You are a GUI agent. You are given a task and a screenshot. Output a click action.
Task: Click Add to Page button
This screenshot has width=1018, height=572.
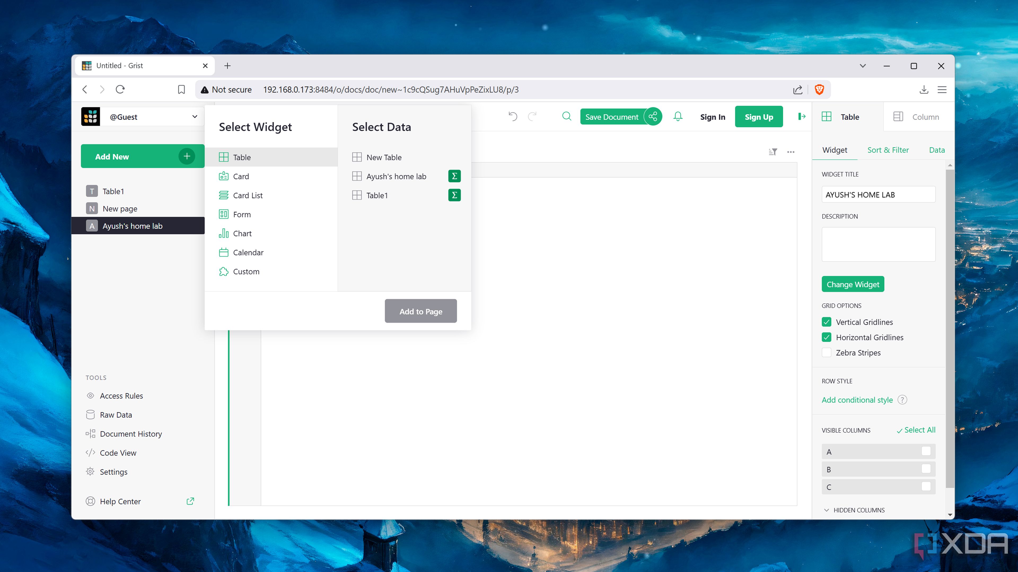[421, 311]
